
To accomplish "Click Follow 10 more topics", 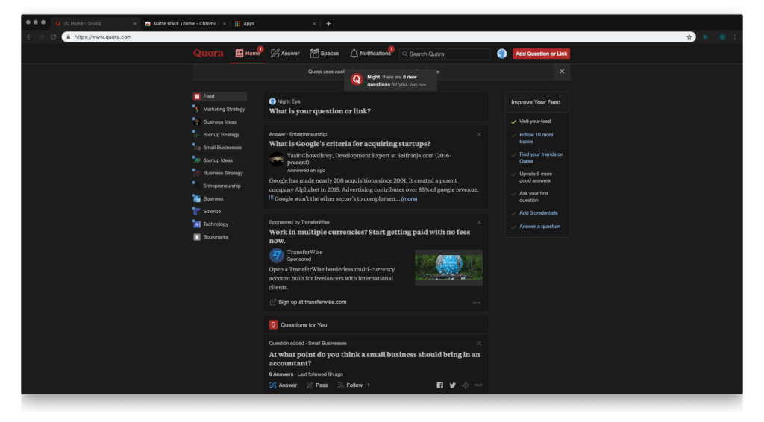I will [x=536, y=138].
